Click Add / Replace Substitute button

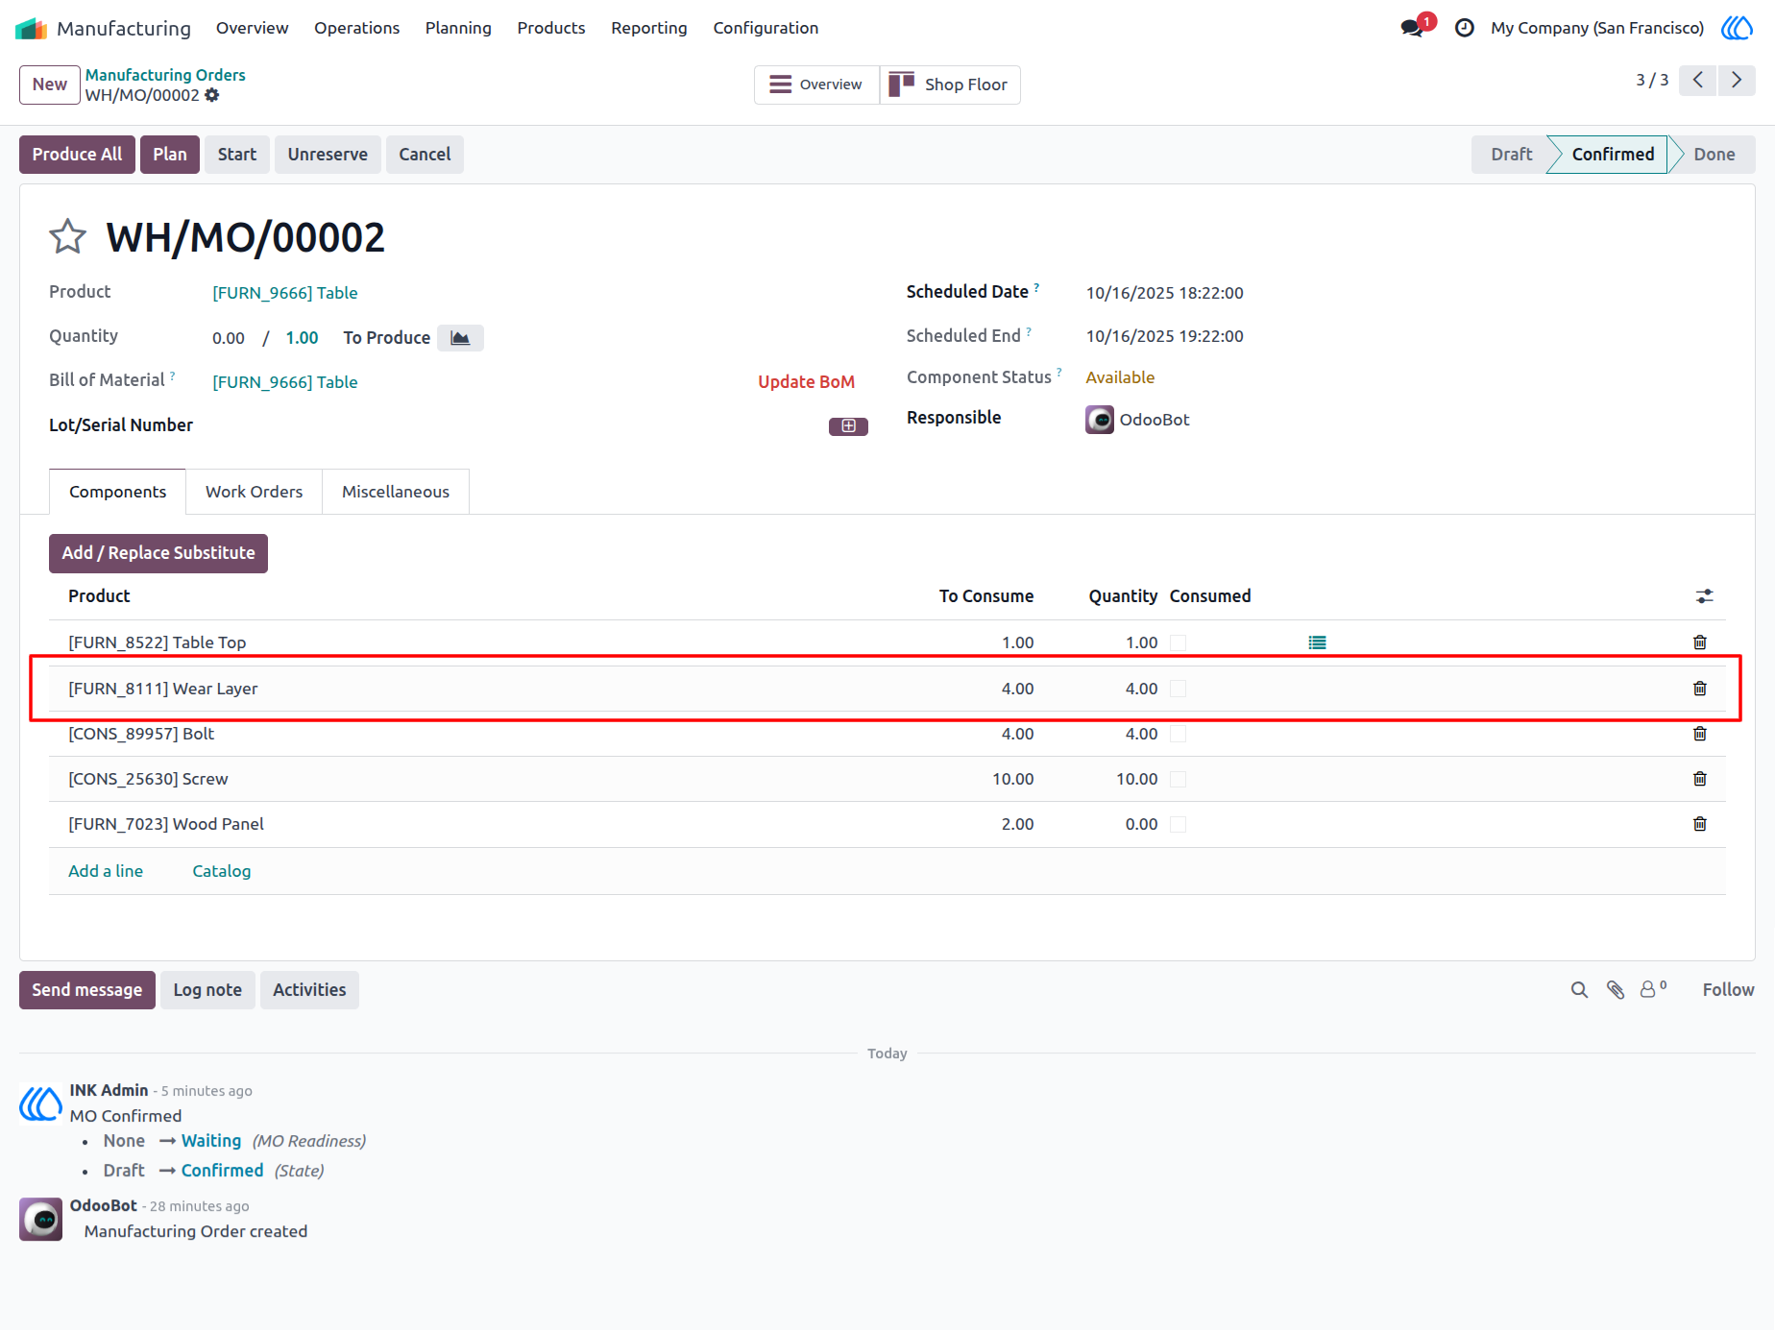click(158, 553)
